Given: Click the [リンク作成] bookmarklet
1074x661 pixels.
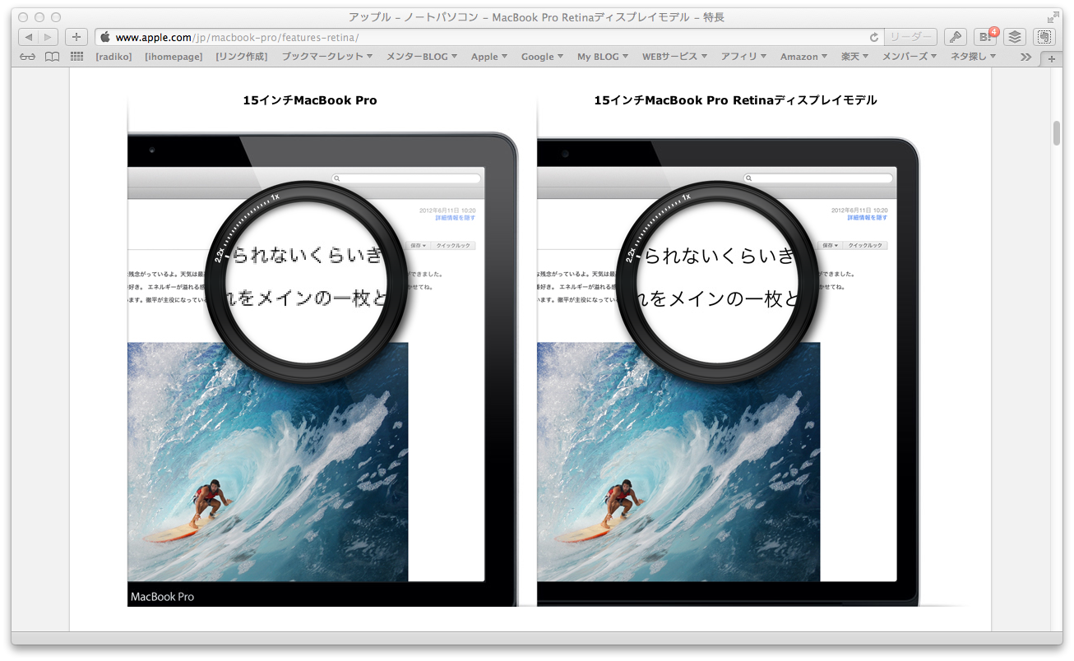Looking at the screenshot, I should (242, 57).
